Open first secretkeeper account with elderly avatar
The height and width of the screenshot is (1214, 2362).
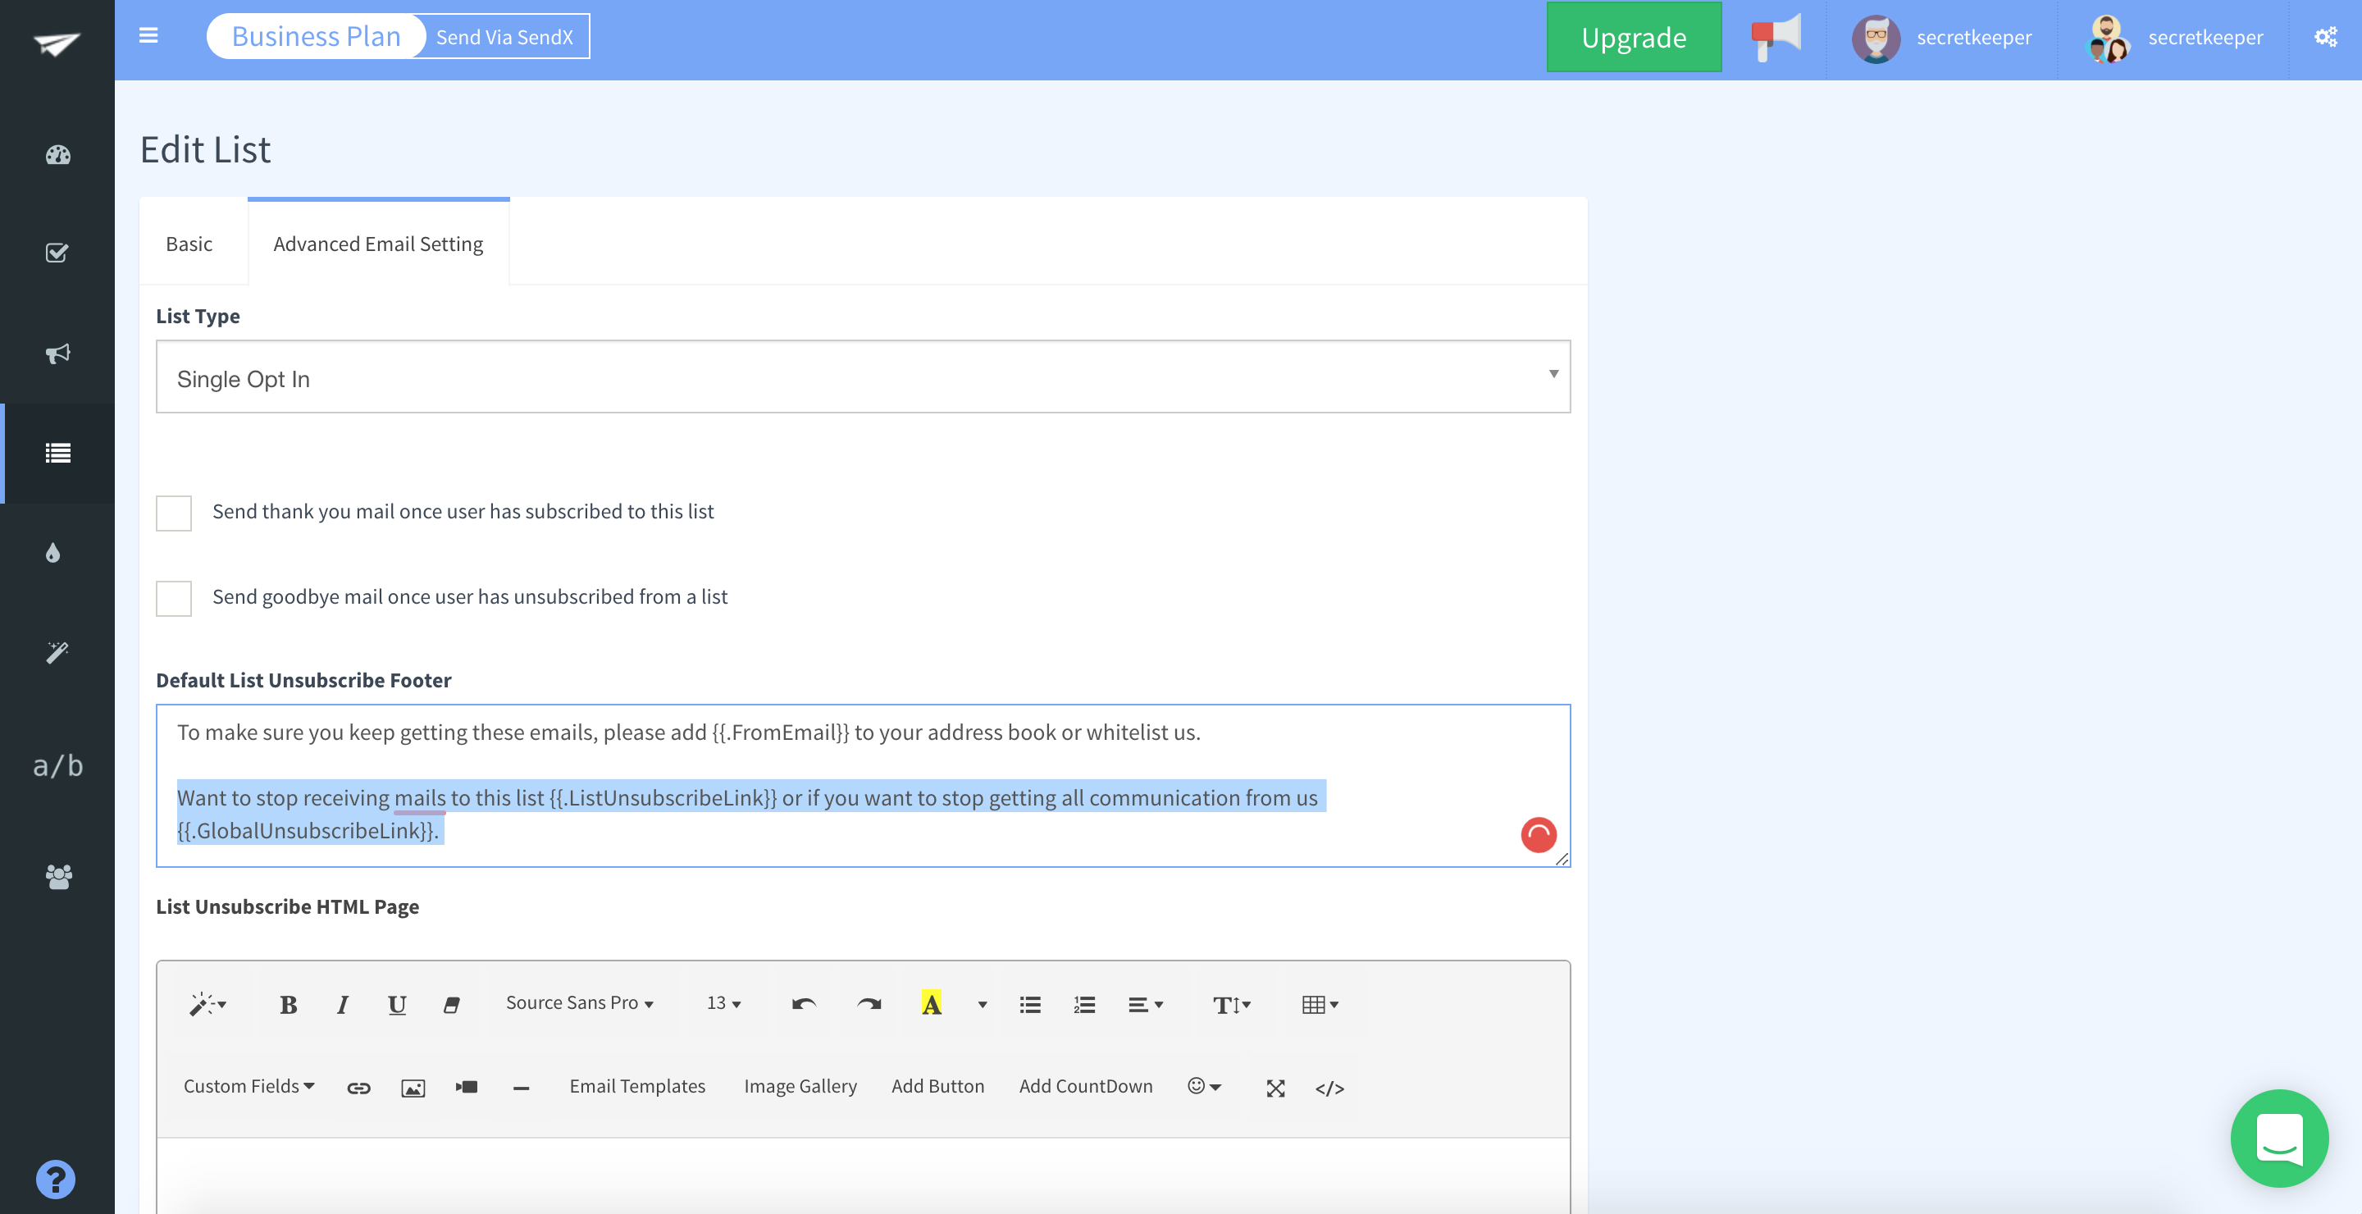(x=1941, y=38)
